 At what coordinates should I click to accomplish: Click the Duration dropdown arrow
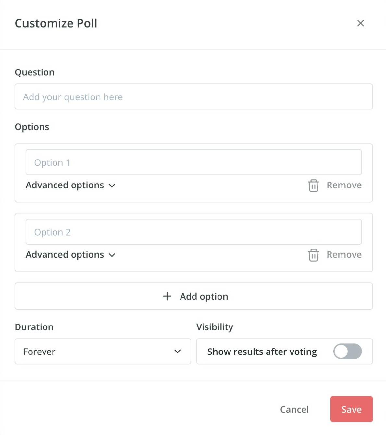point(177,351)
